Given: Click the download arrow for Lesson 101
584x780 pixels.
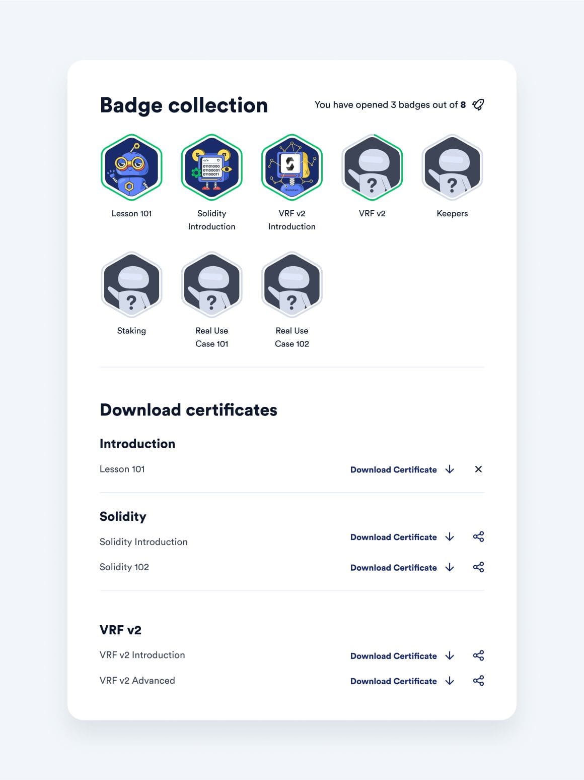Looking at the screenshot, I should point(450,469).
